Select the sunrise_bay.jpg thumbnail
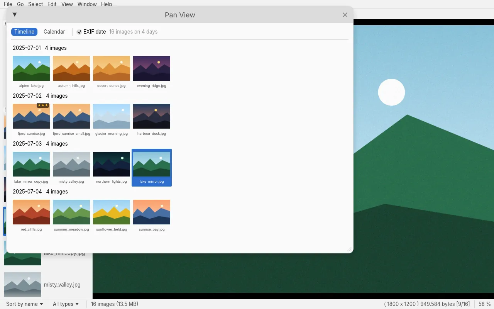 (x=152, y=212)
